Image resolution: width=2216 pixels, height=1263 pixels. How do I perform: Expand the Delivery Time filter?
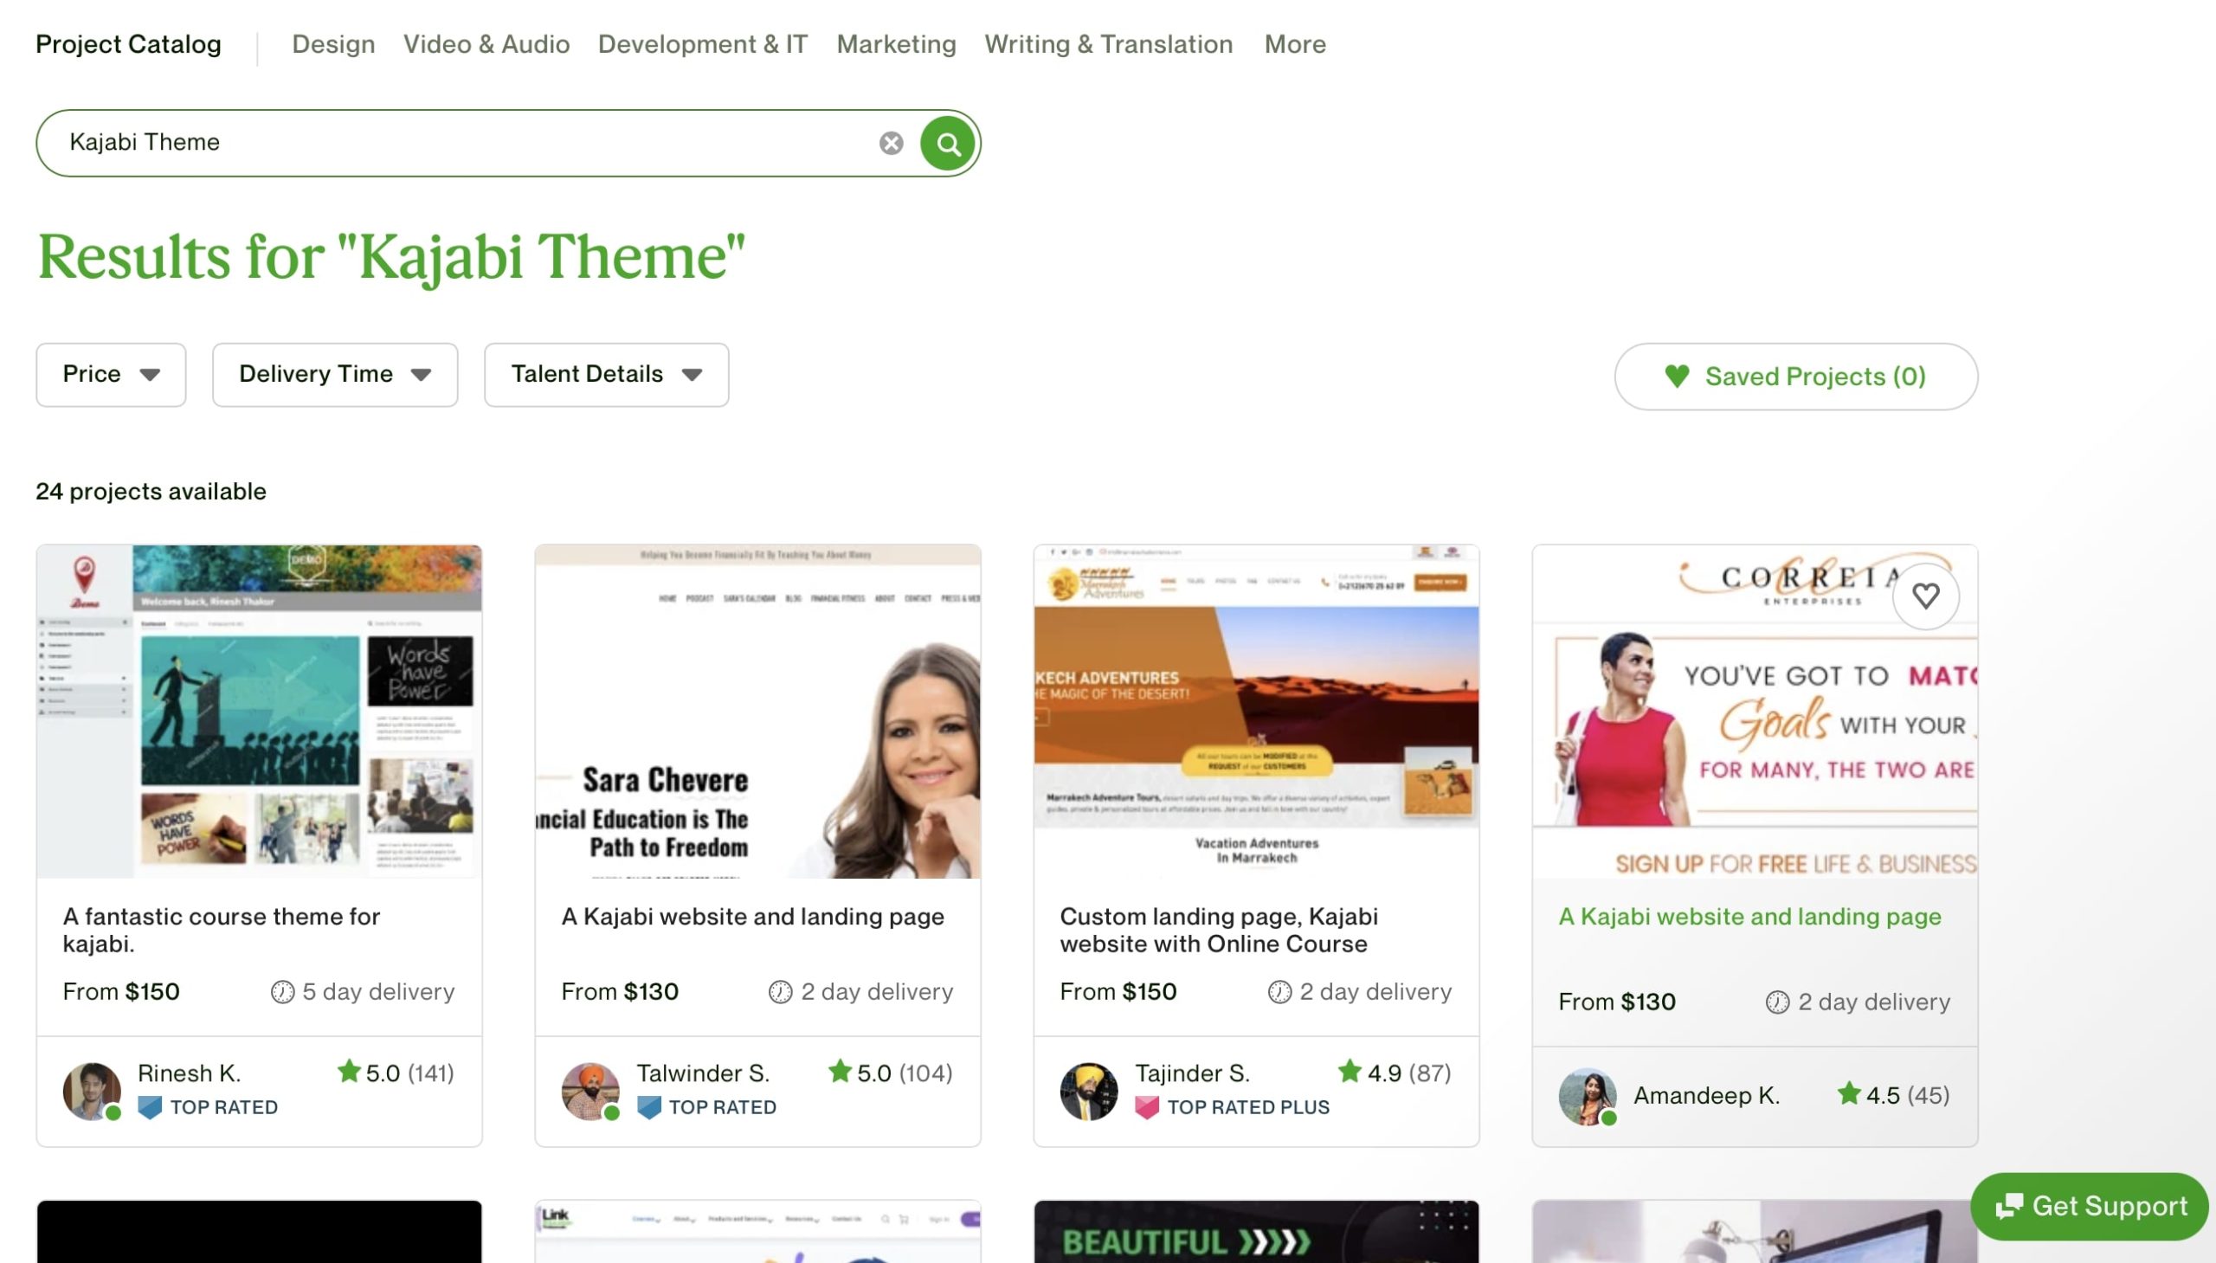tap(335, 375)
